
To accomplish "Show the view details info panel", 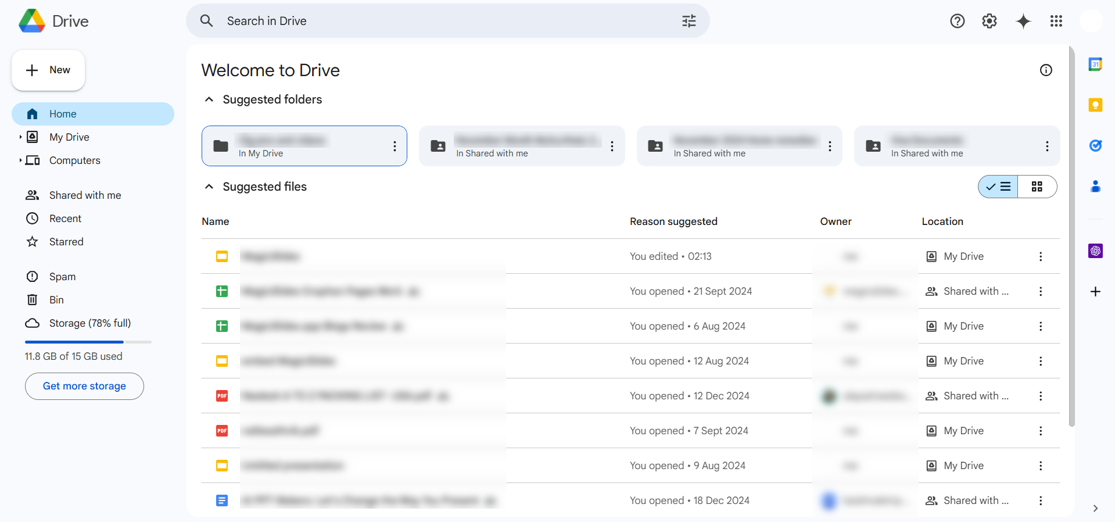I will 1045,70.
